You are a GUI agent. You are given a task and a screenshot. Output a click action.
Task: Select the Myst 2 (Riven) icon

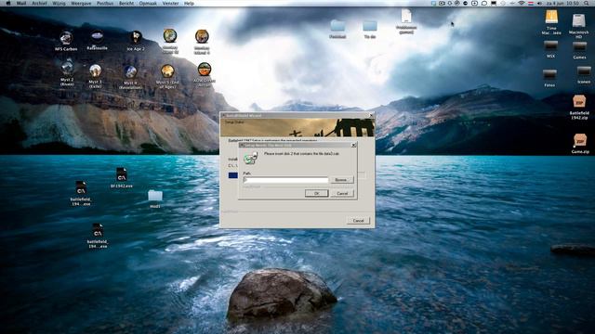pyautogui.click(x=67, y=68)
